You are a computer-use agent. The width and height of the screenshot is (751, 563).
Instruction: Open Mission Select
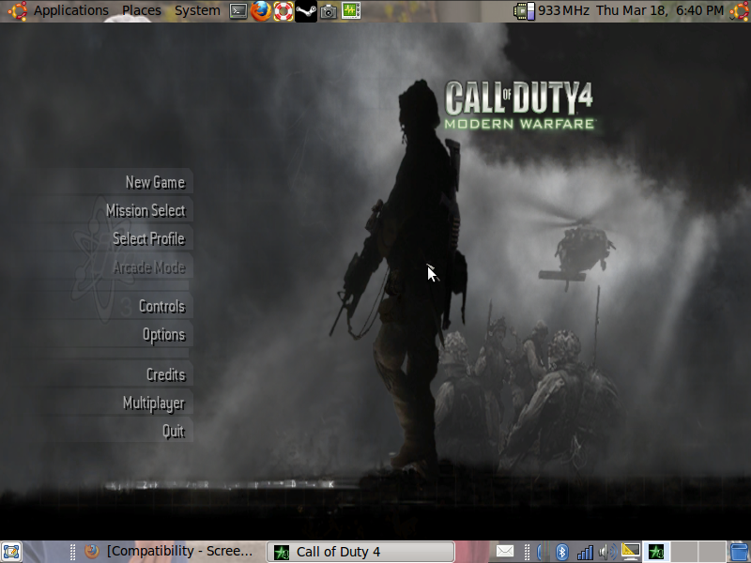coord(144,211)
